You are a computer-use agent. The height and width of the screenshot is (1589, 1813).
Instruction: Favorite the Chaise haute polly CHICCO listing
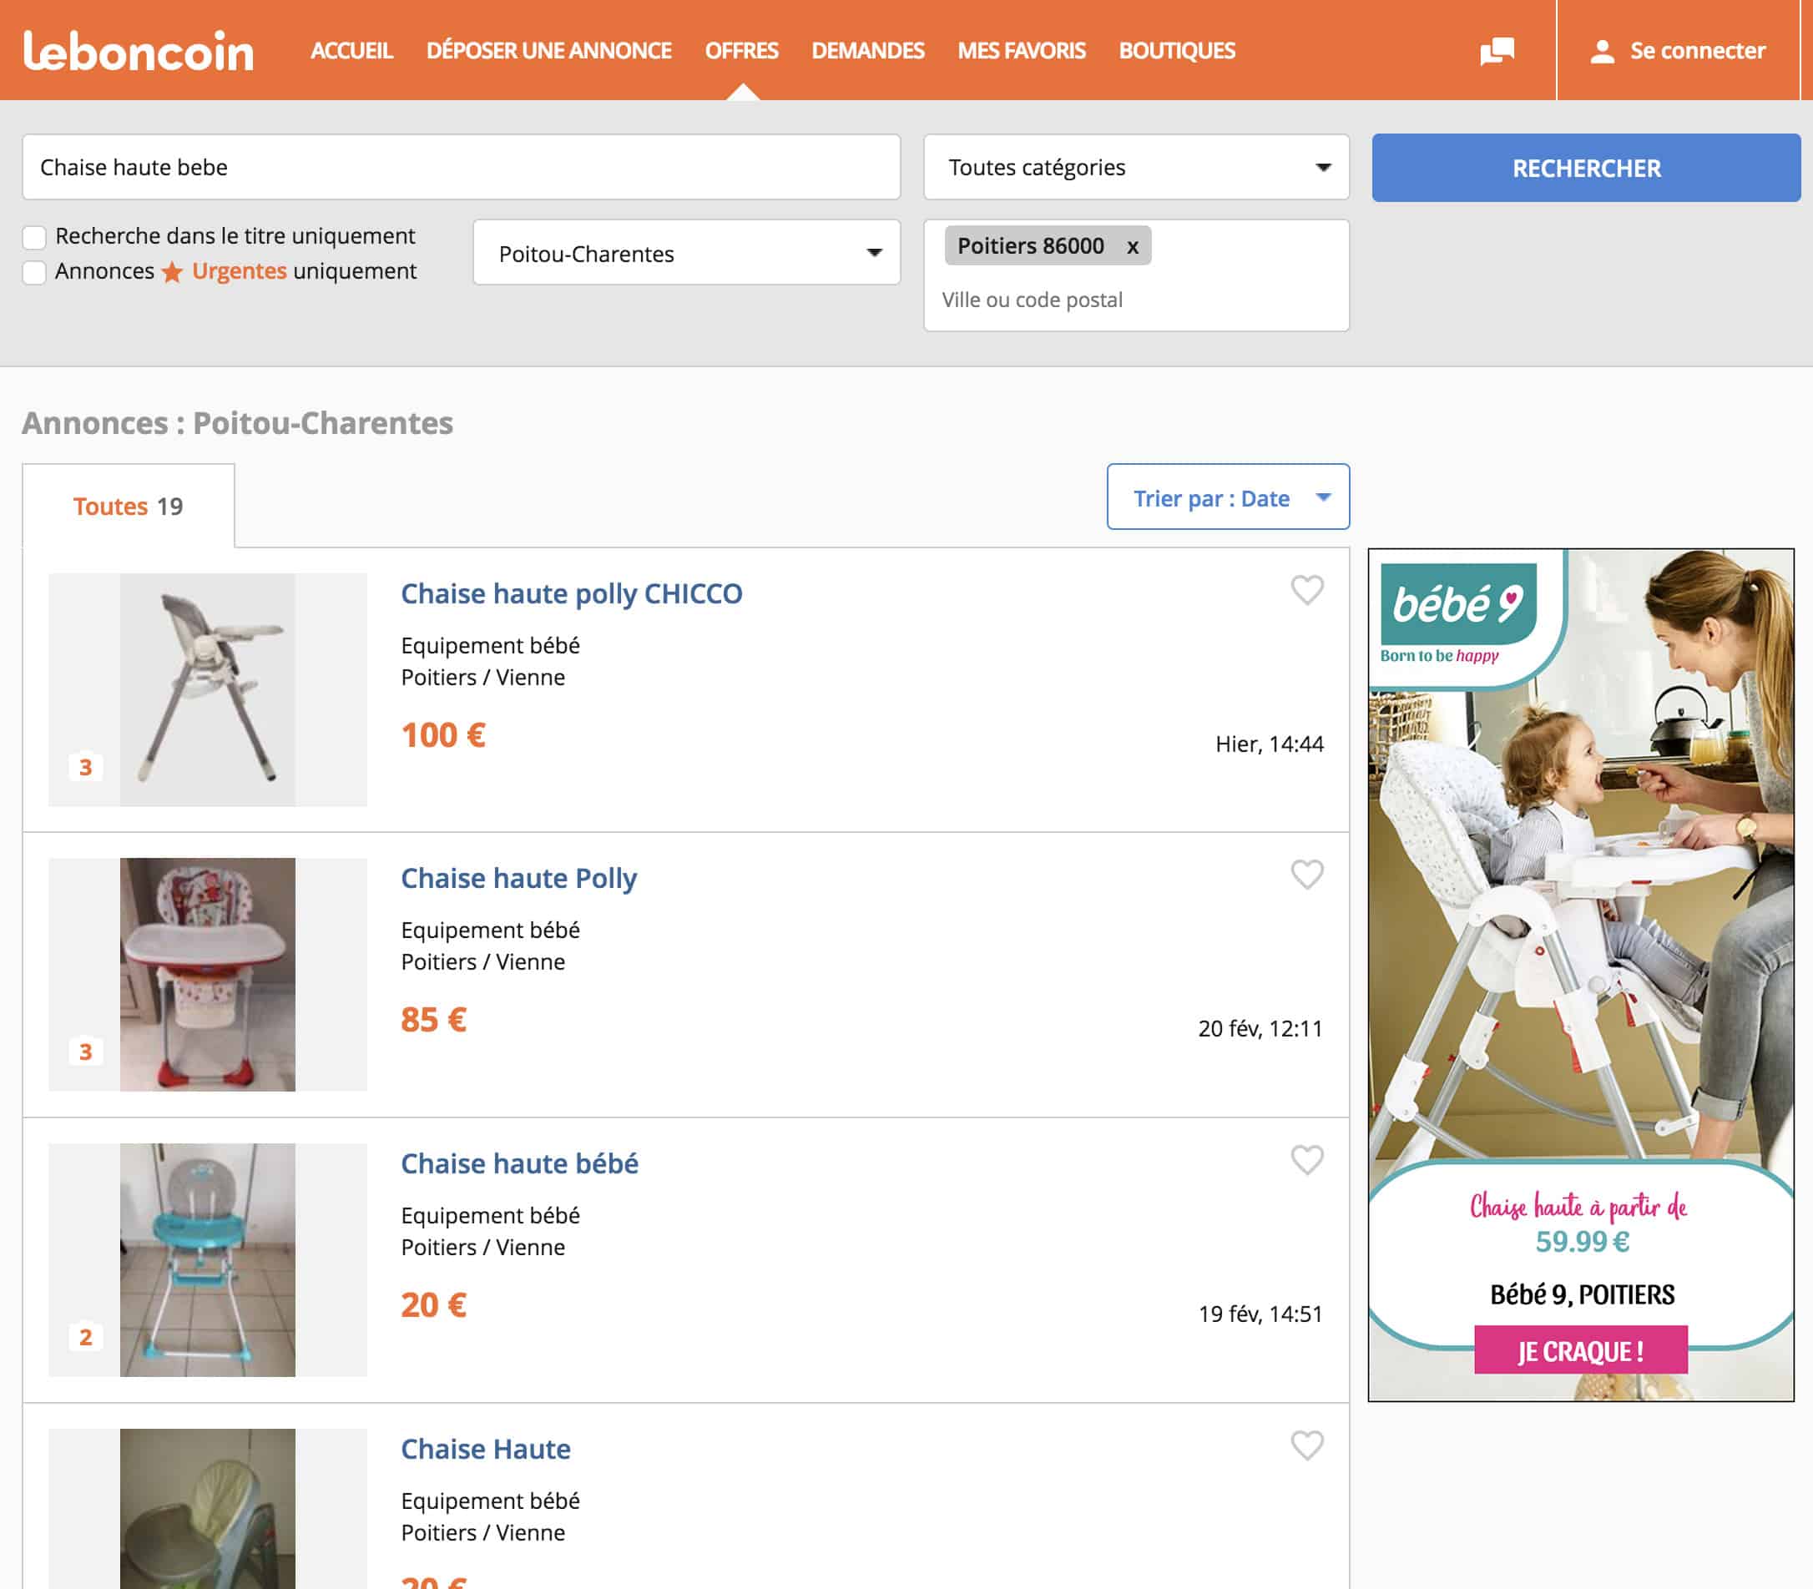(1306, 590)
